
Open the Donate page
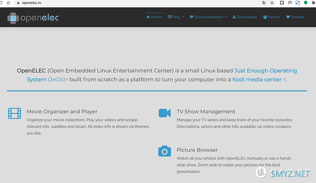(295, 17)
